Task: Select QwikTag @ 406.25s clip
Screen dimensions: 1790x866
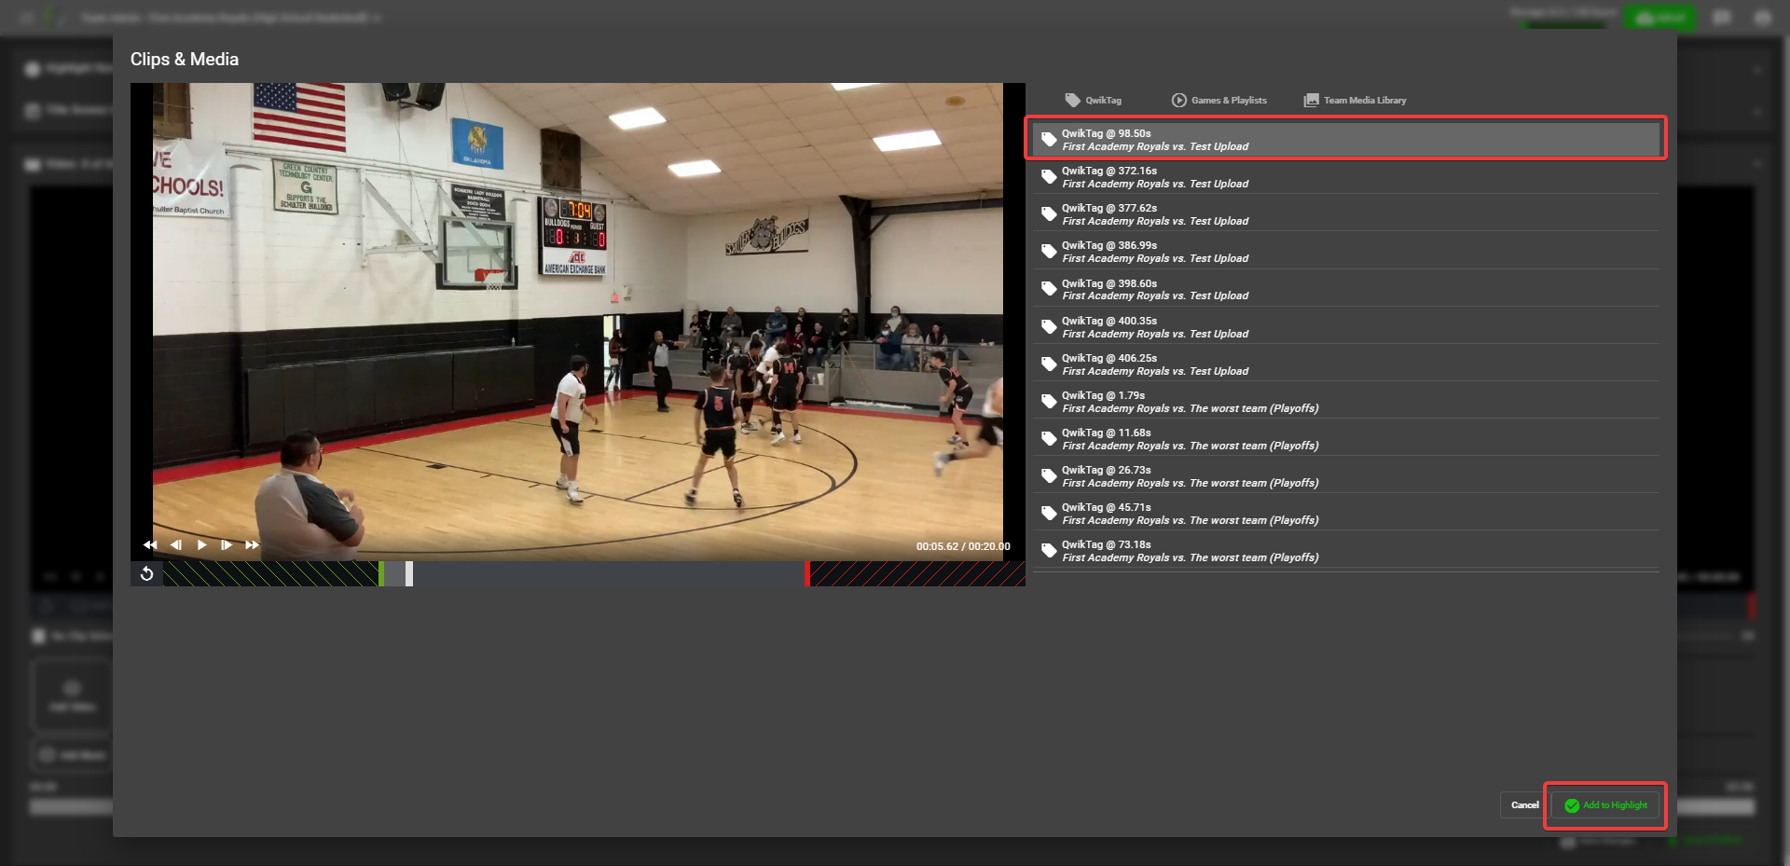Action: (1346, 364)
